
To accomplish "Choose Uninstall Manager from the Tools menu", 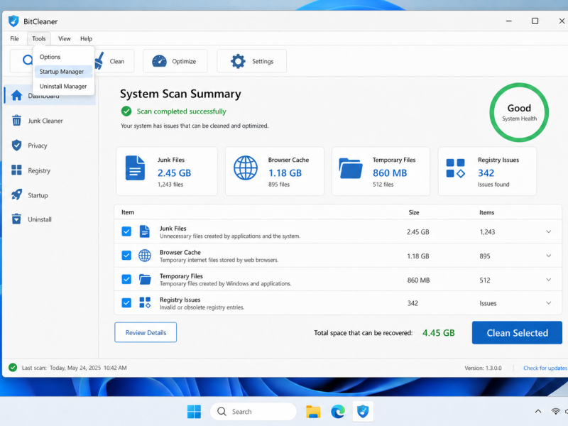I will [63, 86].
